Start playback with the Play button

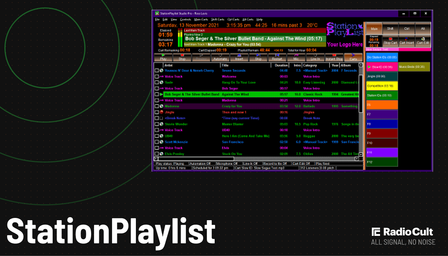coord(163,57)
